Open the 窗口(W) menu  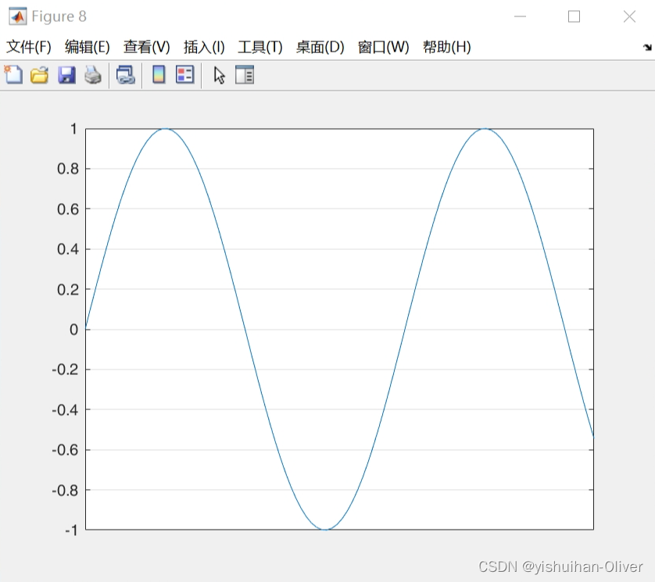point(384,47)
